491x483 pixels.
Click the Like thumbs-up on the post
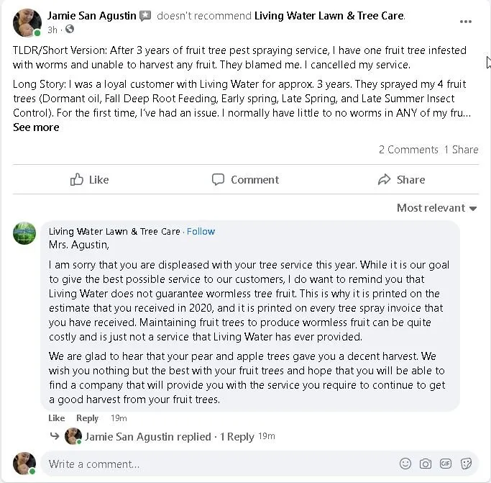77,180
